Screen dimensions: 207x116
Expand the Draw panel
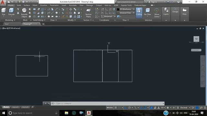53,20
